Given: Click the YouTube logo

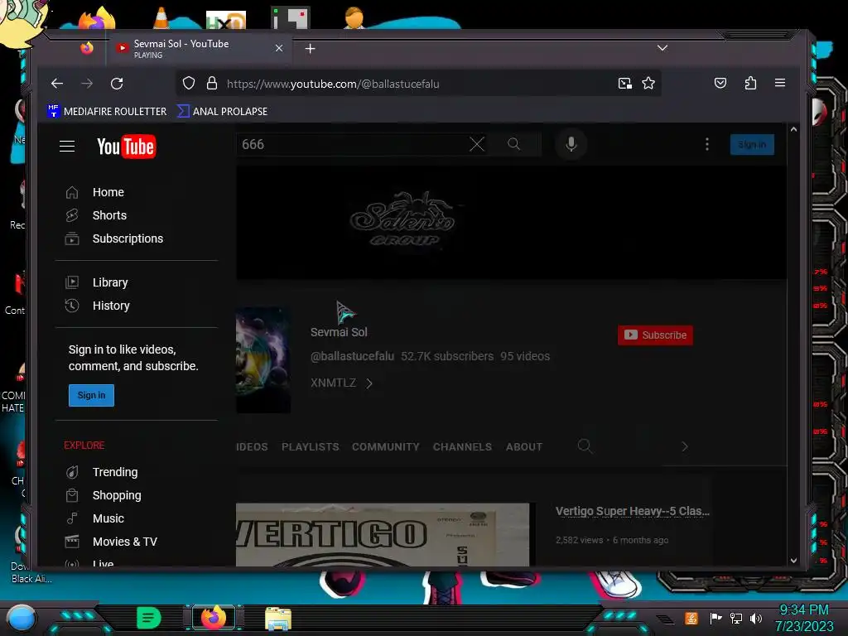Looking at the screenshot, I should coord(127,147).
